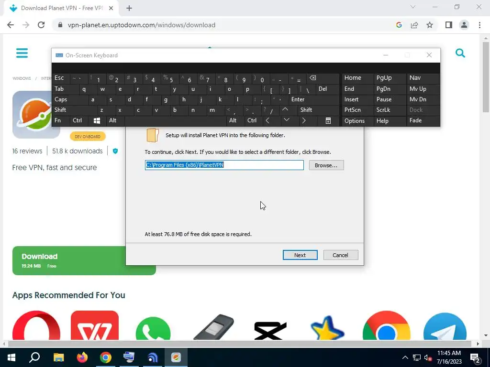Open the notification center icon
Screen dimensions: 490x367
(475, 357)
